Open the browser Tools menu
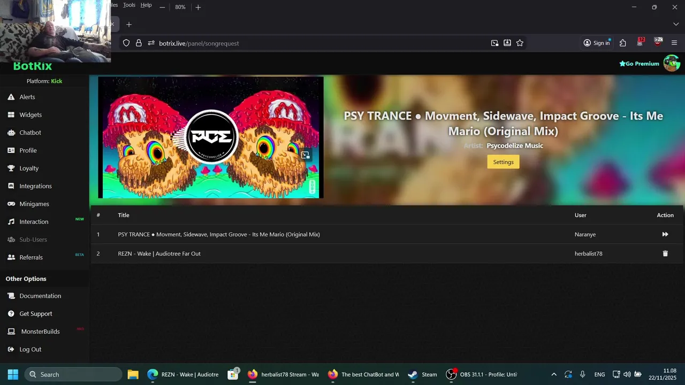The height and width of the screenshot is (385, 685). pos(129,5)
